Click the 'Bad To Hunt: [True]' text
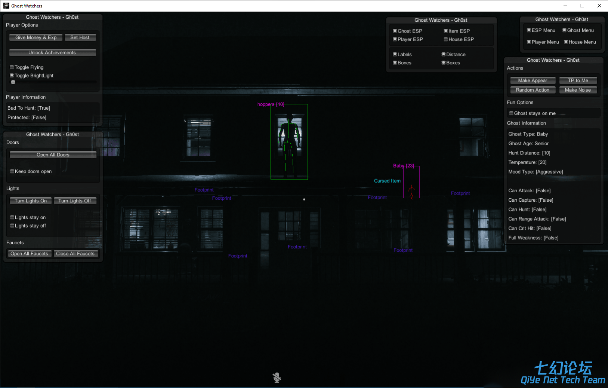Screen dimensions: 608x388 pos(29,108)
